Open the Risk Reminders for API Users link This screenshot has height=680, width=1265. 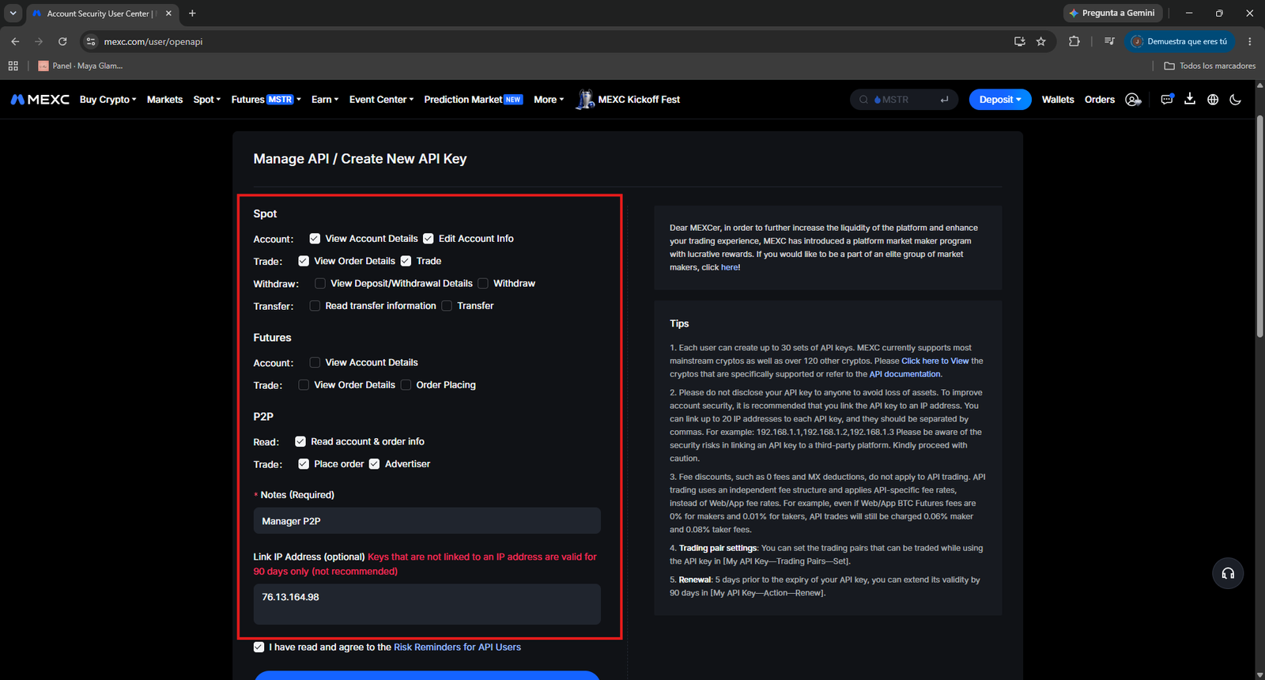coord(457,647)
